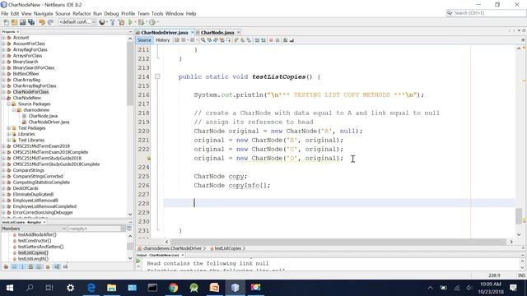Toggle Sort by Source in Navigator
This screenshot has width=527, height=296.
tap(65, 266)
